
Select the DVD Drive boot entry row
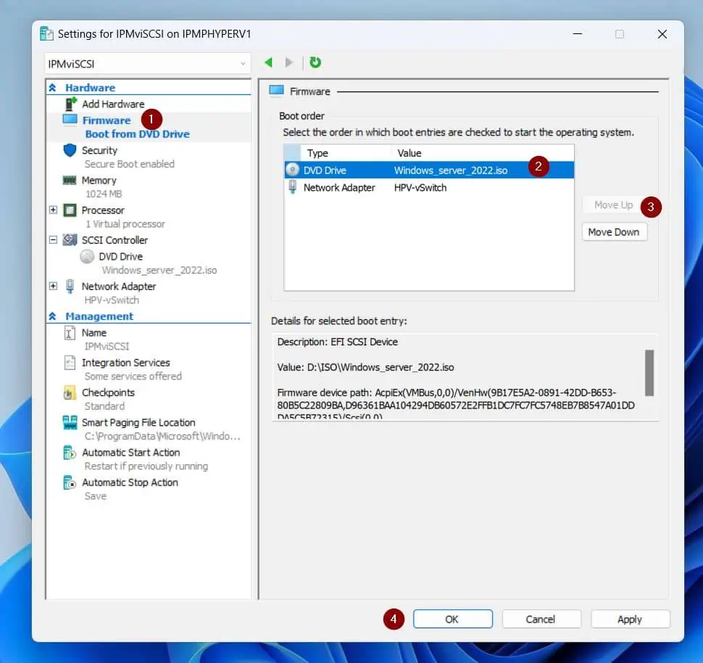coord(429,170)
